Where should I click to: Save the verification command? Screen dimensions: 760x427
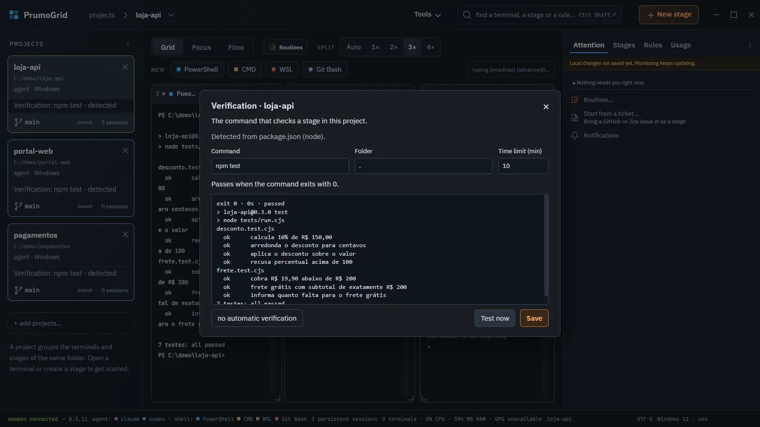click(534, 318)
